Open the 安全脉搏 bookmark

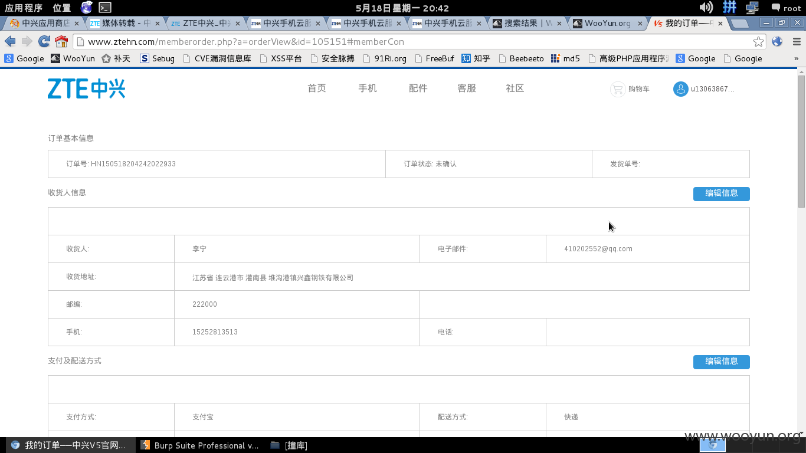332,58
